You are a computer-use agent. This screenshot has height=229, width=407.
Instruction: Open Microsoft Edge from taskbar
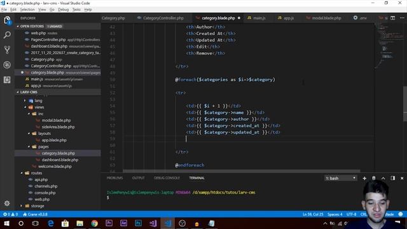51,223
